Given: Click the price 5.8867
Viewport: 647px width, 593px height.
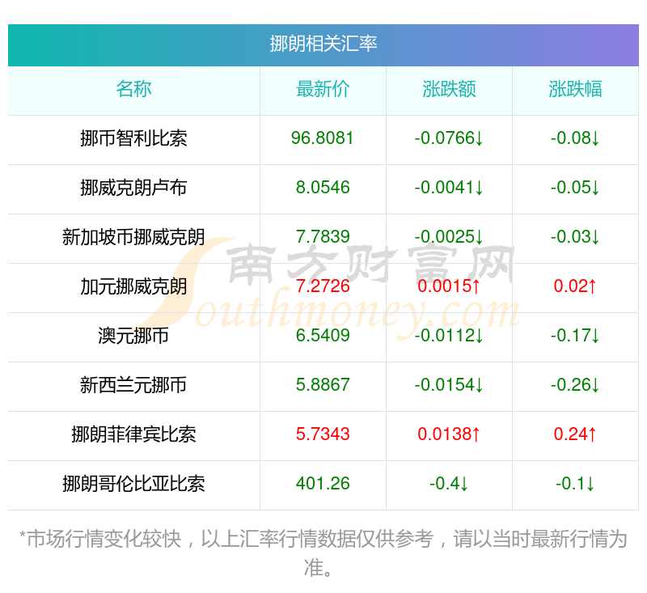Looking at the screenshot, I should coord(323,384).
